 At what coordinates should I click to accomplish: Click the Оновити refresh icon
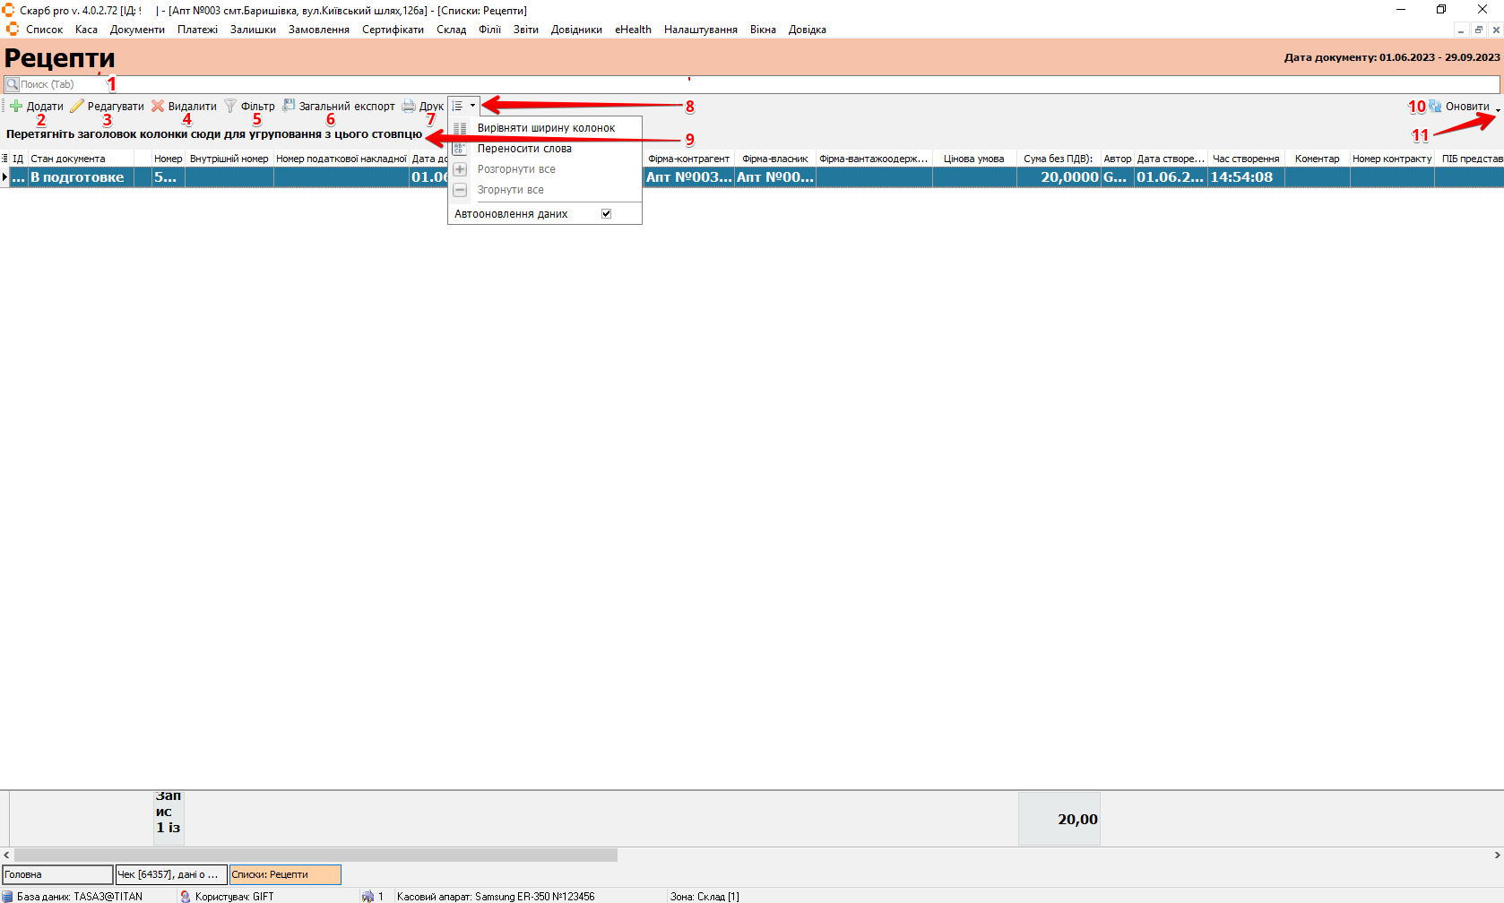[x=1435, y=106]
